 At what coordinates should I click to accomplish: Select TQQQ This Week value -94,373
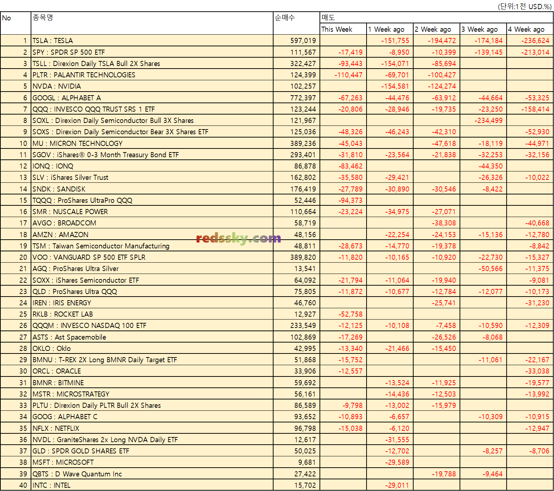coord(350,200)
